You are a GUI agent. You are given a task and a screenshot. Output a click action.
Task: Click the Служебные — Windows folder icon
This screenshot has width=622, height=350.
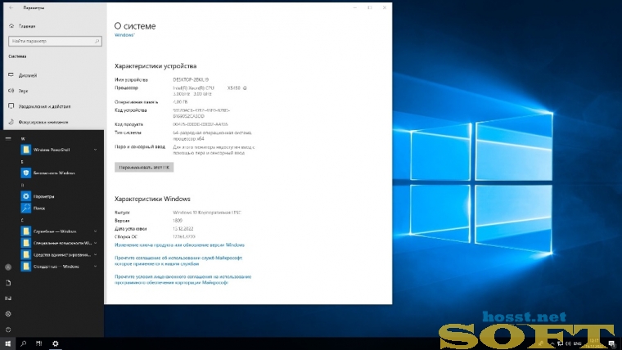[x=26, y=231]
